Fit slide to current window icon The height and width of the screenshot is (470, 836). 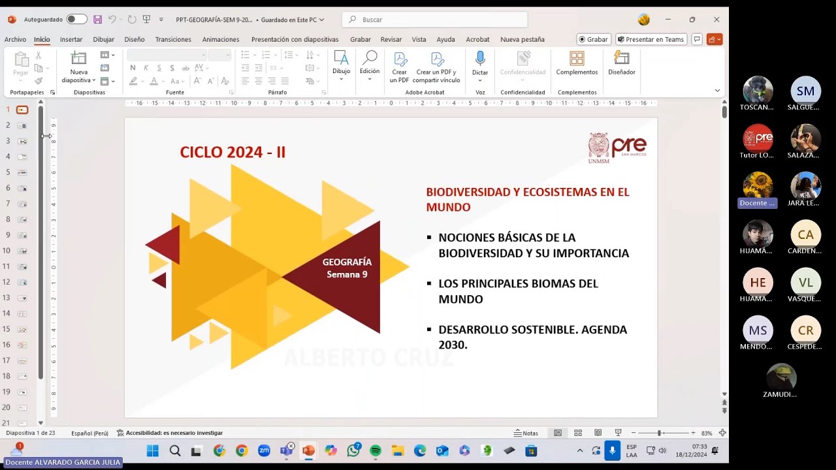[x=722, y=433]
